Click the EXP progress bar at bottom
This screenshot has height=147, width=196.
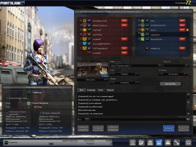coord(62,144)
